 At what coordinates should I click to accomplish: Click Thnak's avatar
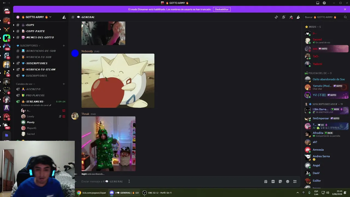(75, 116)
